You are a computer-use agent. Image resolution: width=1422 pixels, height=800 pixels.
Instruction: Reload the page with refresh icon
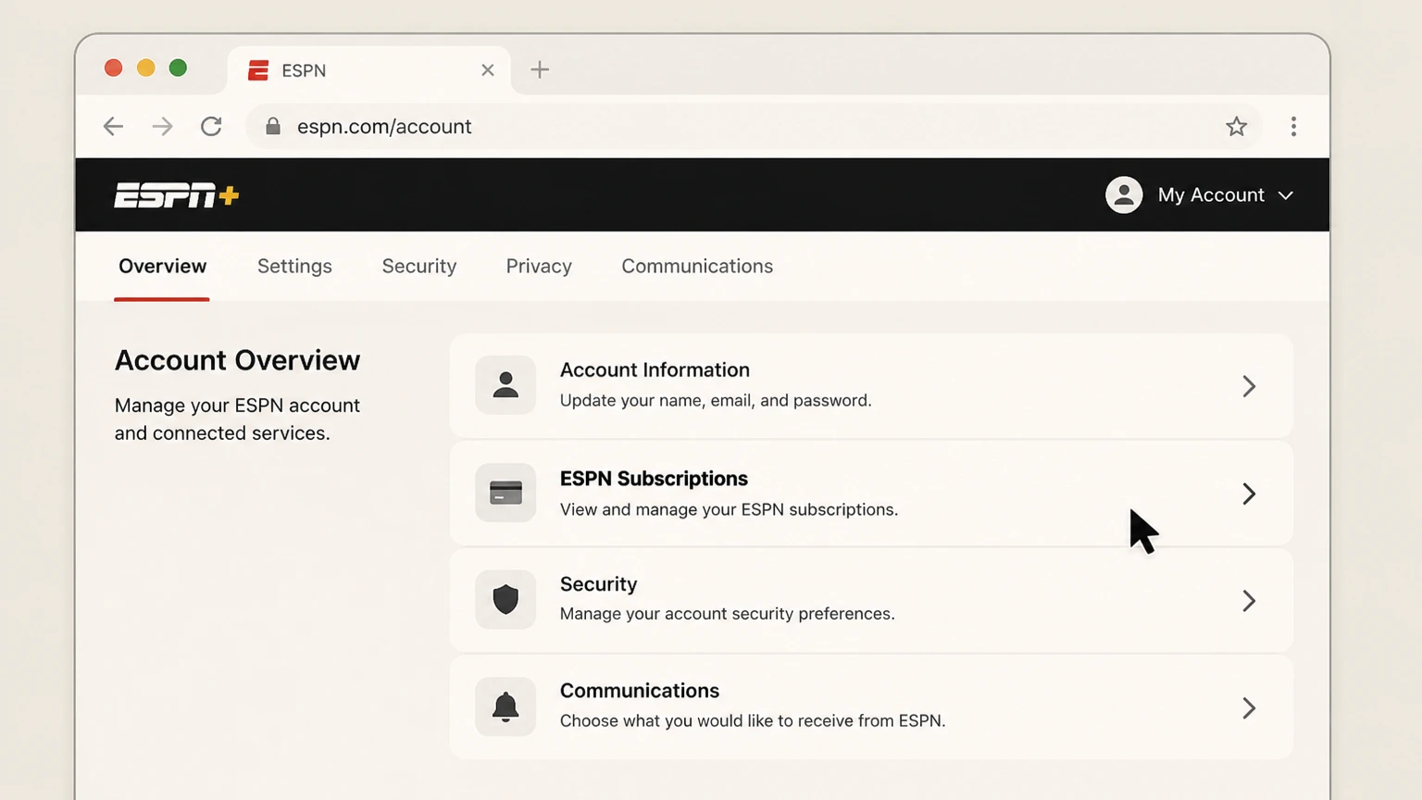pyautogui.click(x=211, y=127)
